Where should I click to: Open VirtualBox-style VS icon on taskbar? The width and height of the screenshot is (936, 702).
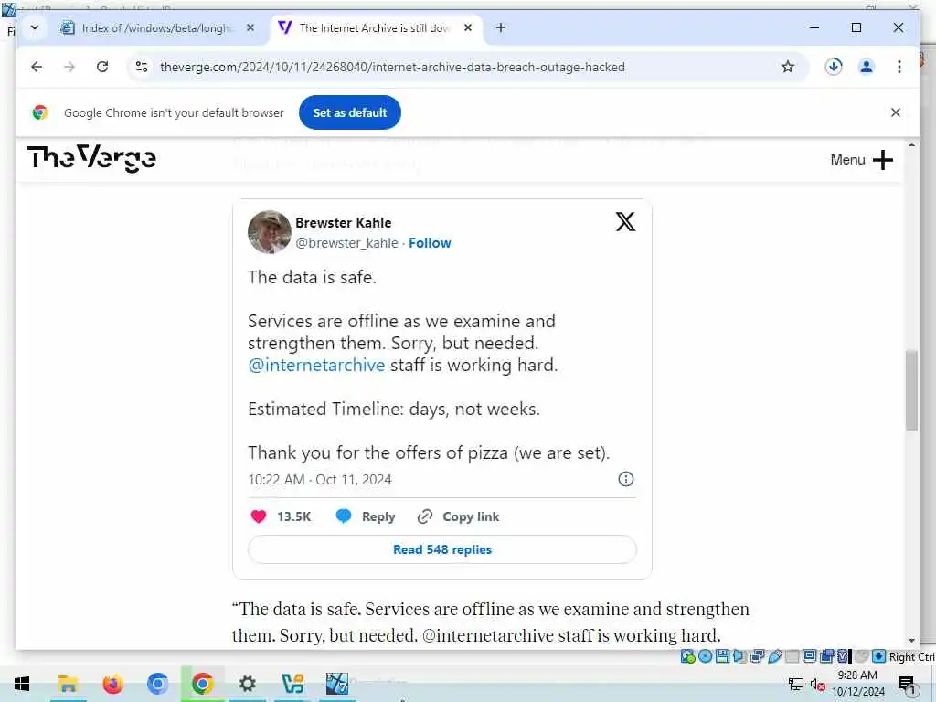pyautogui.click(x=292, y=684)
